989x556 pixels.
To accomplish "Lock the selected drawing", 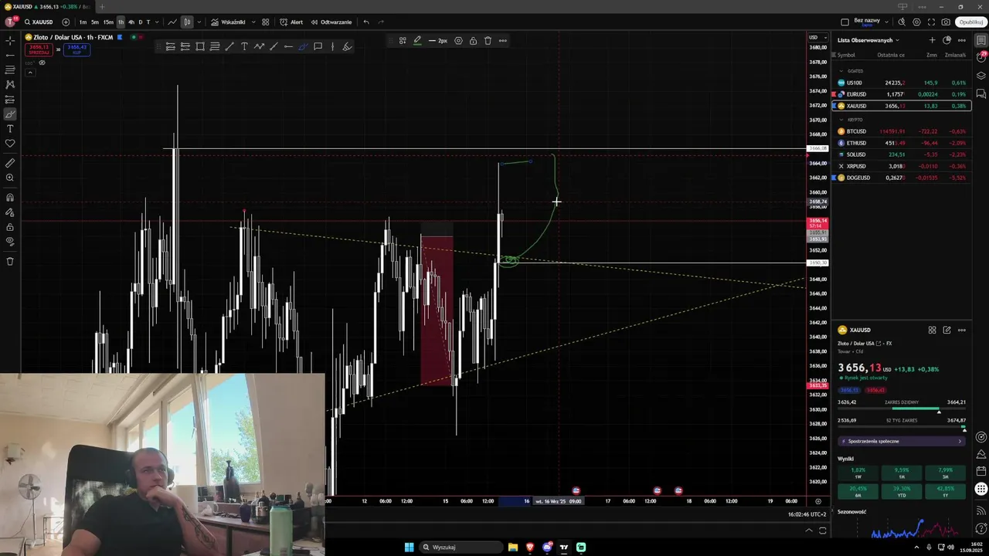I will [x=473, y=40].
